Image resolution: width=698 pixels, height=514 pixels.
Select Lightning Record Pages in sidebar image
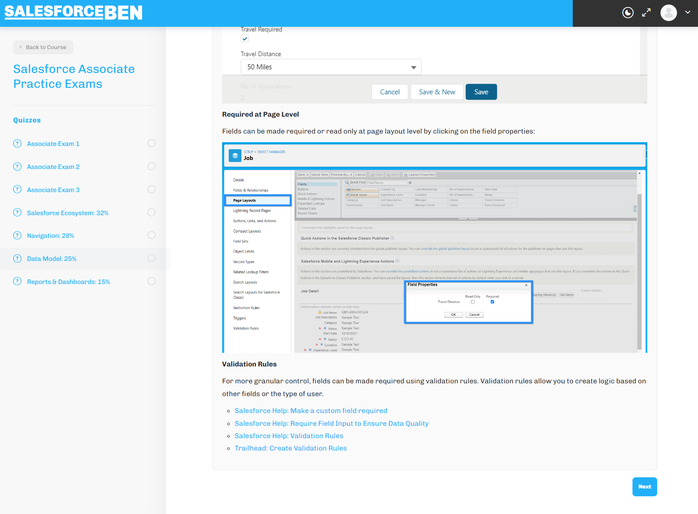pyautogui.click(x=252, y=211)
